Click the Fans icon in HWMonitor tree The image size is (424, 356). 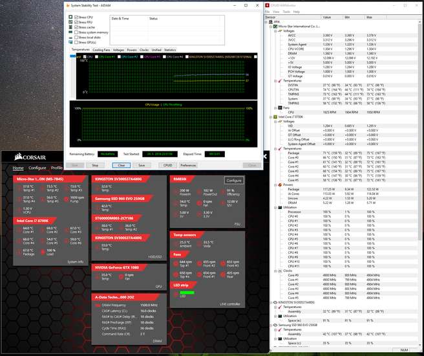click(280, 107)
